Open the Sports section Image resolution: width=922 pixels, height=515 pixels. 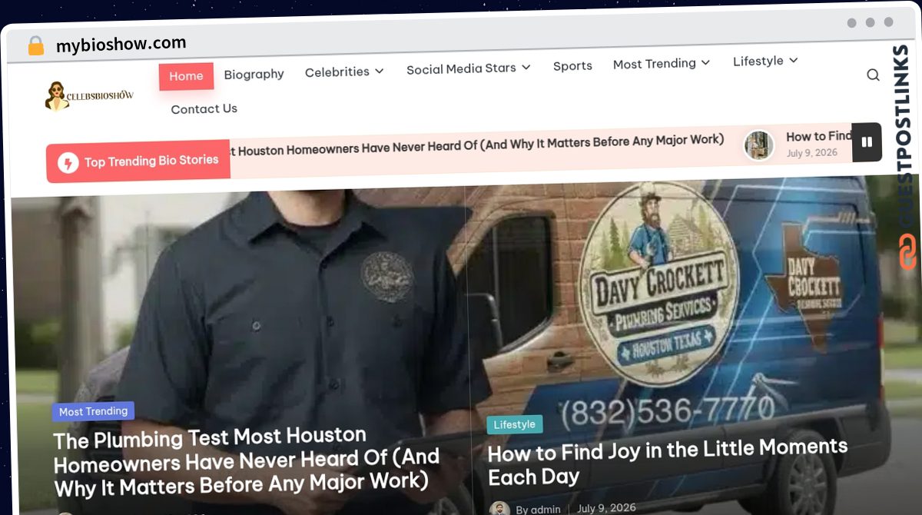pos(572,66)
